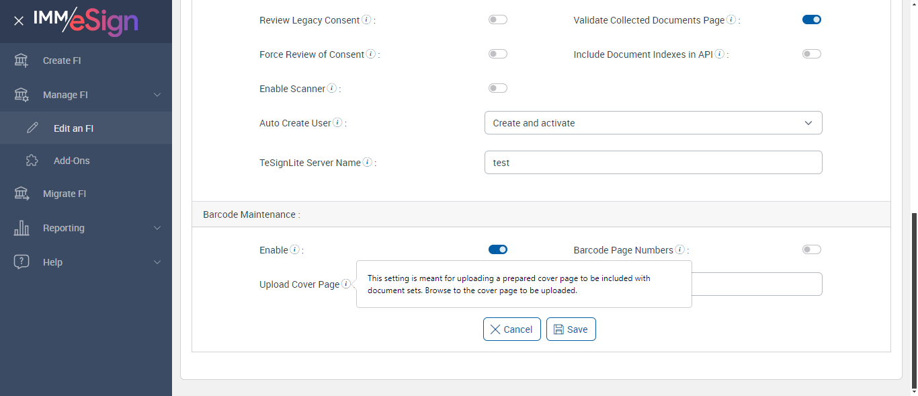Close the sidebar with the X icon
The height and width of the screenshot is (396, 918).
(19, 21)
